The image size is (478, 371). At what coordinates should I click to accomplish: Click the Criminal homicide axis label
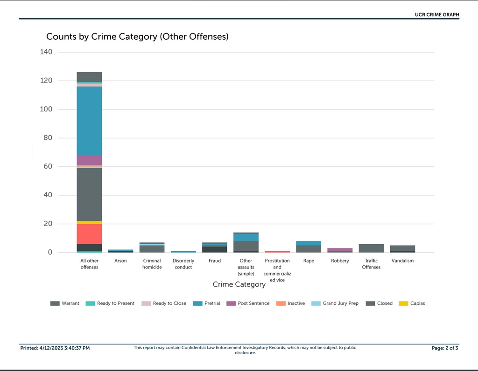point(152,264)
